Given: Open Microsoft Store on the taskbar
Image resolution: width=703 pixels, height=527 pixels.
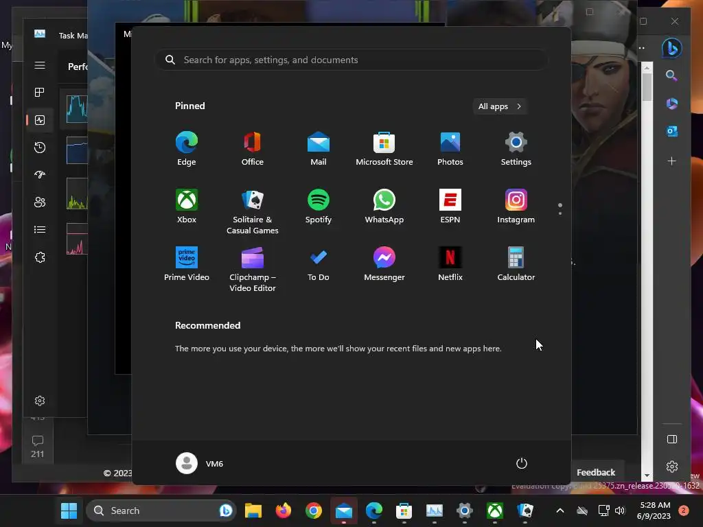Looking at the screenshot, I should click(404, 511).
